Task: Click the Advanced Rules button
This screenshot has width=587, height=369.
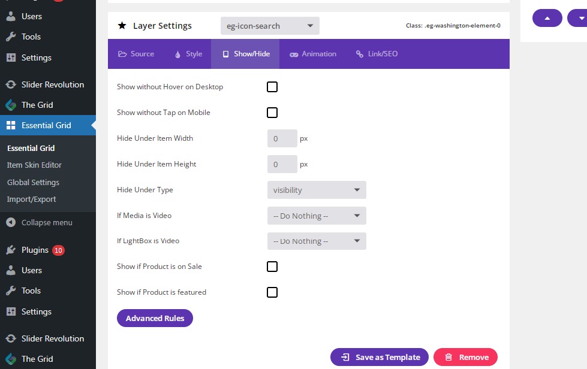Action: click(155, 318)
